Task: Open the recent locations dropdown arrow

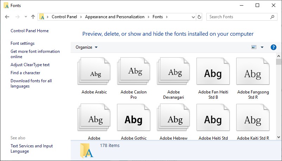Action: point(26,17)
